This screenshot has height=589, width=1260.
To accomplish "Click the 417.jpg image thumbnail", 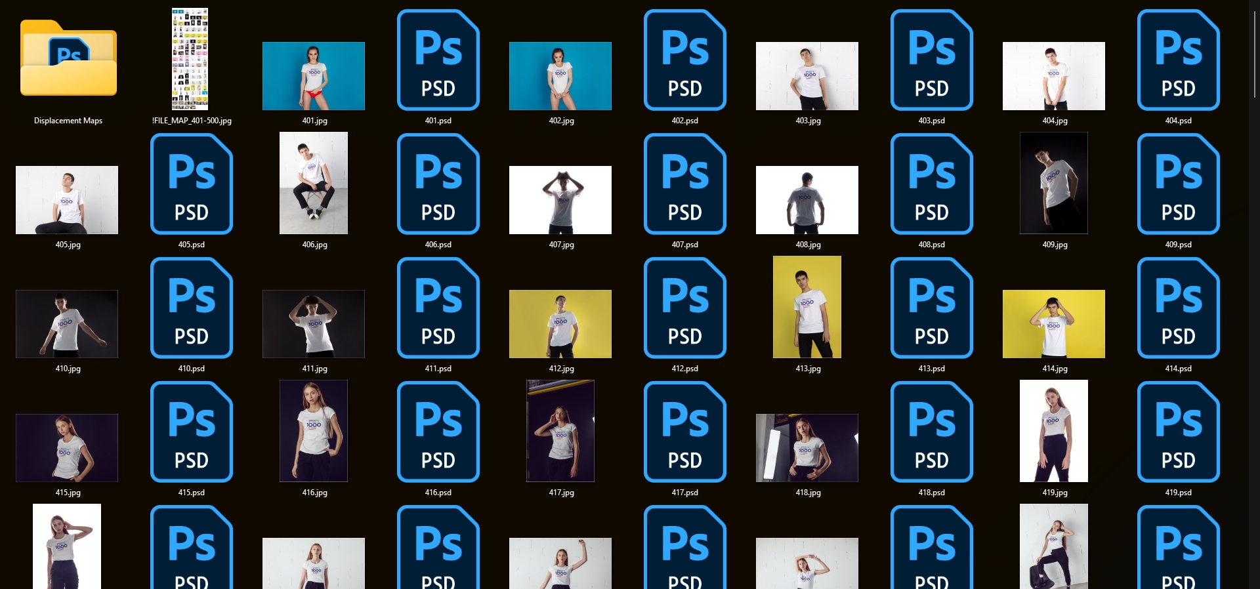I will [560, 431].
